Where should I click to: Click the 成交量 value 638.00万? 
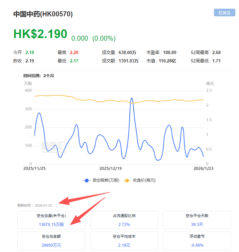127,52
